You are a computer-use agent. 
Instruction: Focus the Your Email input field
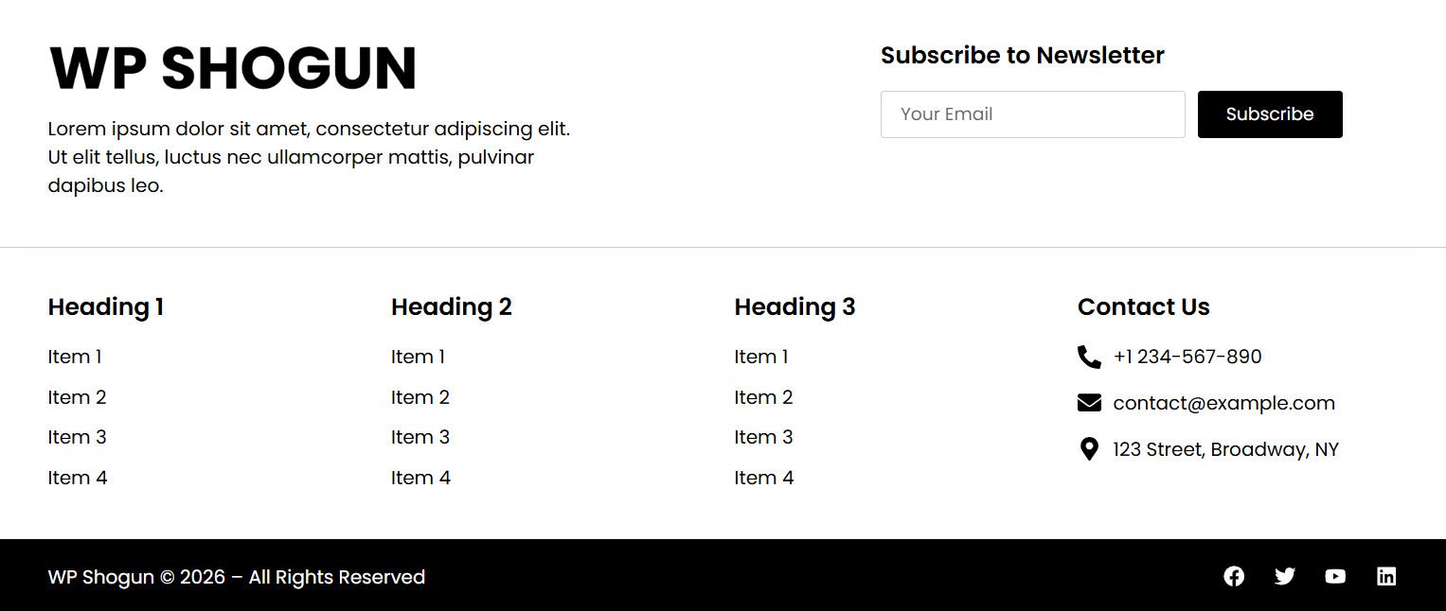click(1032, 114)
